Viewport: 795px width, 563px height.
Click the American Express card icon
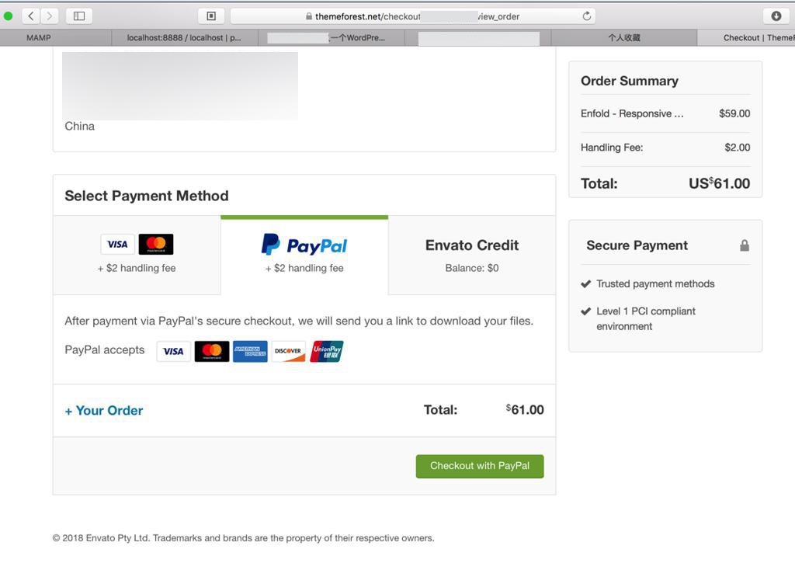(x=250, y=351)
